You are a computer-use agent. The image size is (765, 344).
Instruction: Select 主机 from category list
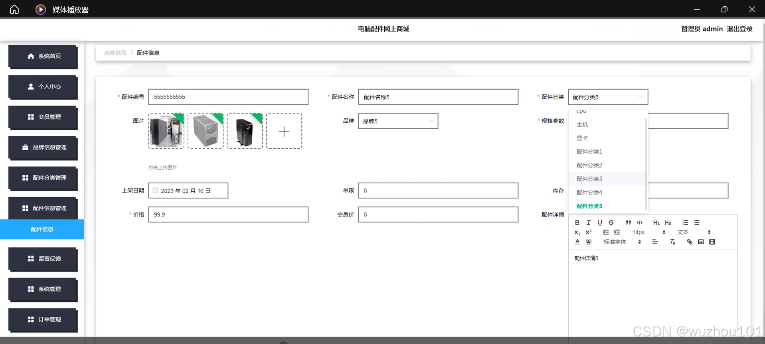[x=607, y=124]
